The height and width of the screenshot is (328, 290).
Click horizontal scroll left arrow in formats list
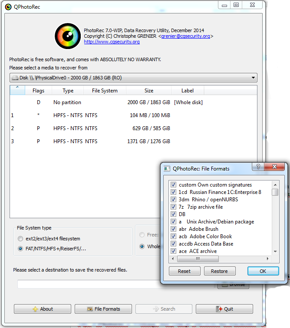coord(173,259)
